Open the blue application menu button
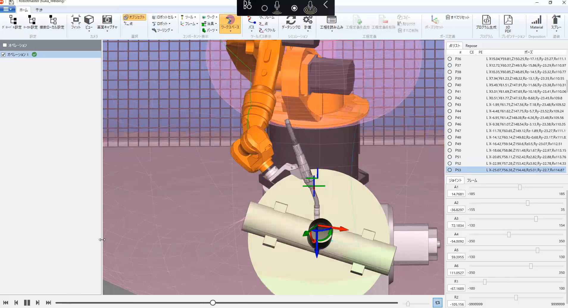Screen dimensions: 568x308 (7, 9)
